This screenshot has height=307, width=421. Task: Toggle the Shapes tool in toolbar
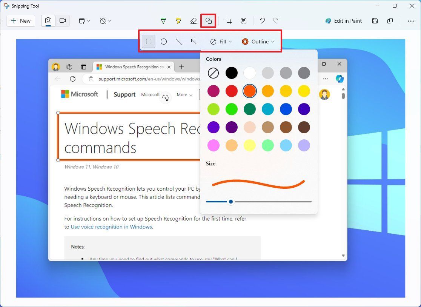coord(208,21)
